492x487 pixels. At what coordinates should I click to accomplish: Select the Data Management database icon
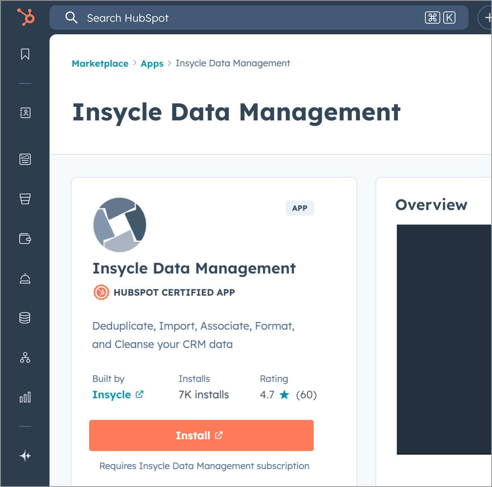25,318
